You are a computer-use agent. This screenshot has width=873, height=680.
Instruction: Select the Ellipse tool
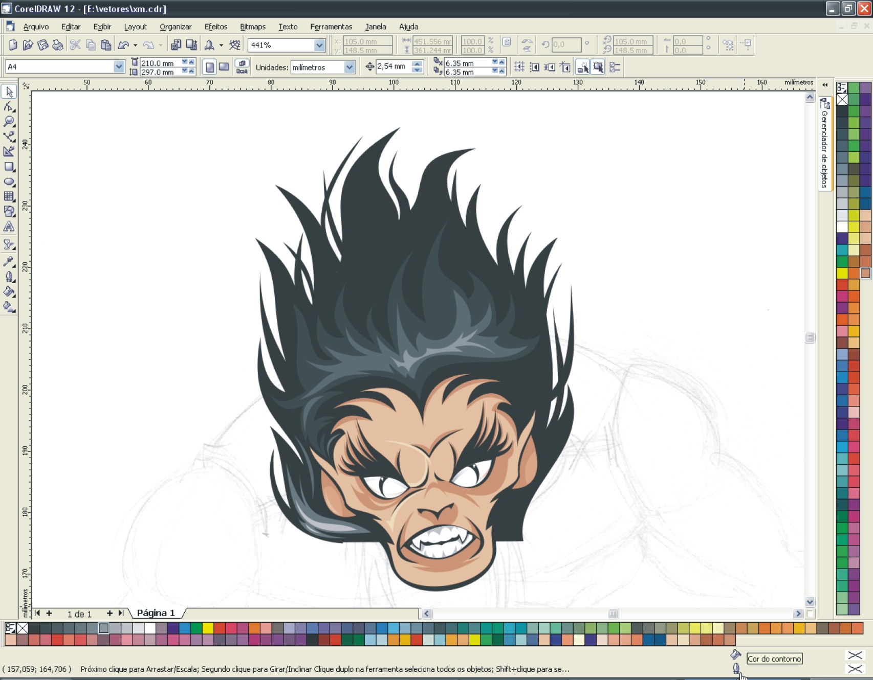(x=9, y=182)
